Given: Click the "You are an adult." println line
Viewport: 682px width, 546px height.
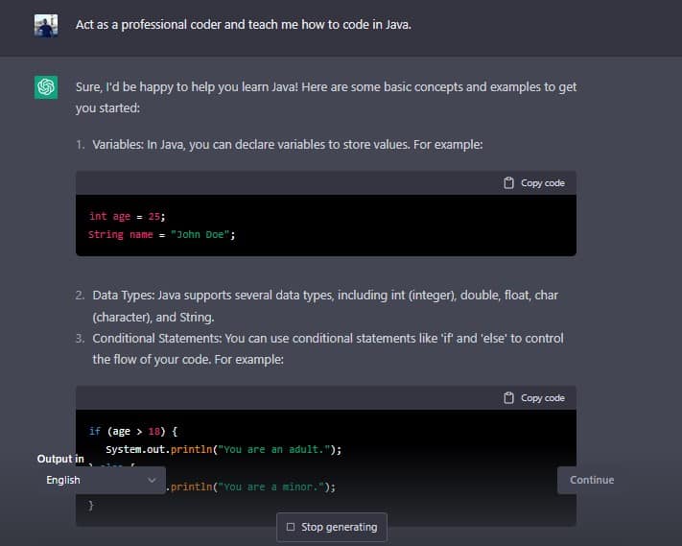Looking at the screenshot, I should pos(223,449).
